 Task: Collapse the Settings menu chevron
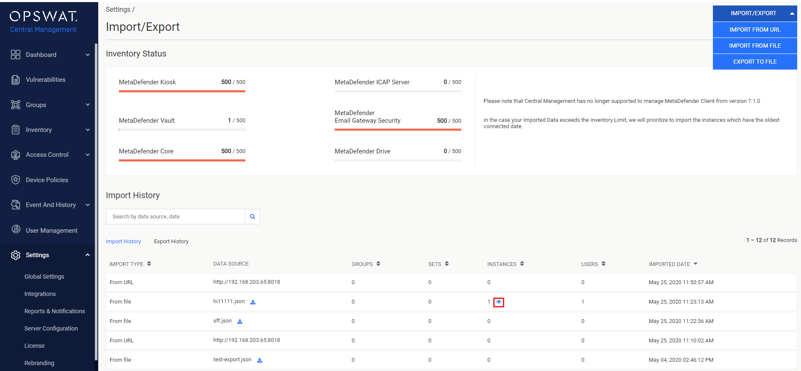(x=88, y=255)
